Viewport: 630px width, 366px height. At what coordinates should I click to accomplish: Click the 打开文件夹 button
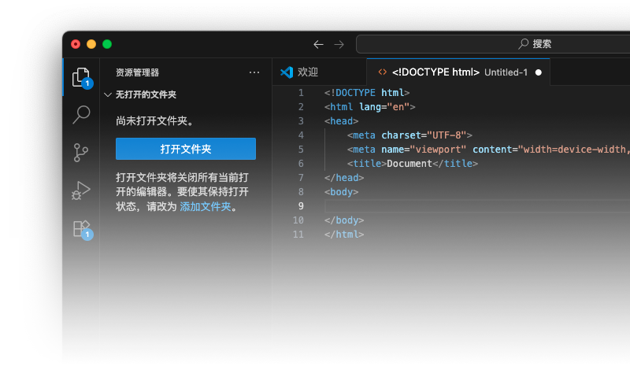pyautogui.click(x=186, y=149)
